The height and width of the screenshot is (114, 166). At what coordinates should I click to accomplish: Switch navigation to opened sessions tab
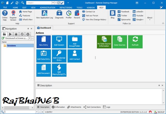pos(10,34)
